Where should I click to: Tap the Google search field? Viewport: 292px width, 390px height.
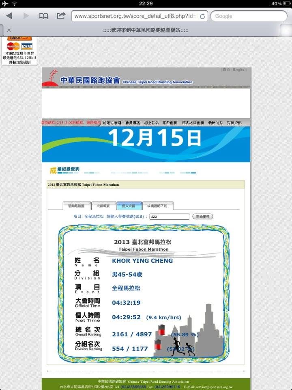point(249,16)
